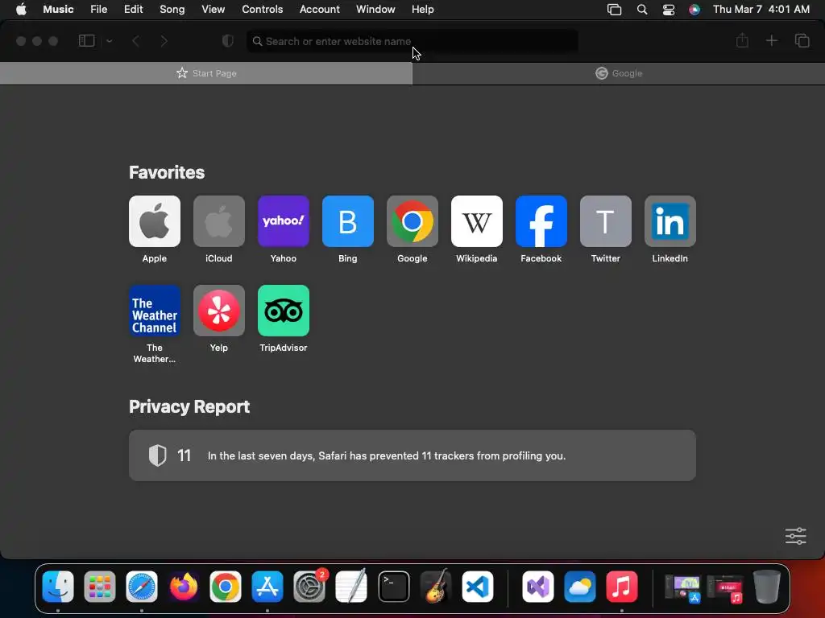Screen dimensions: 825x618
Task: Open the Twitter favorite tile
Action: (606, 221)
